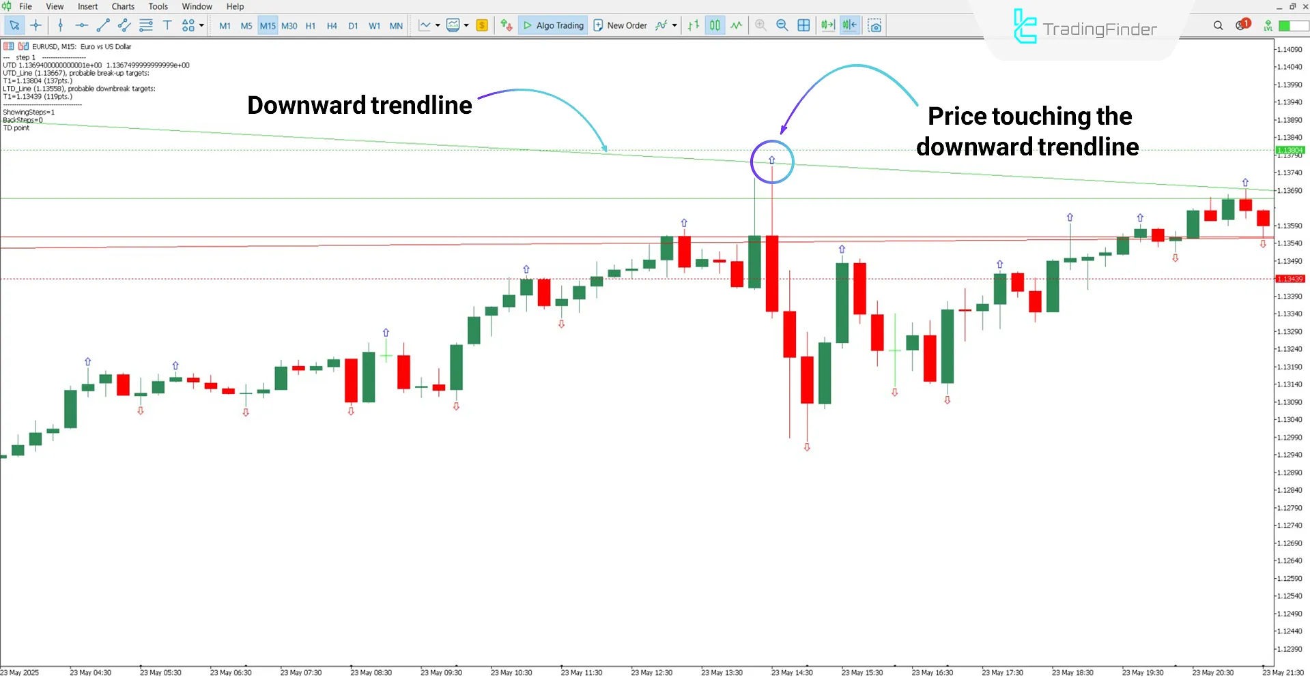
Task: Open the Search in the top right
Action: point(1219,25)
